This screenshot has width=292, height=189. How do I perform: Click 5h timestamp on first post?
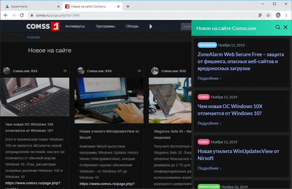click(65, 71)
